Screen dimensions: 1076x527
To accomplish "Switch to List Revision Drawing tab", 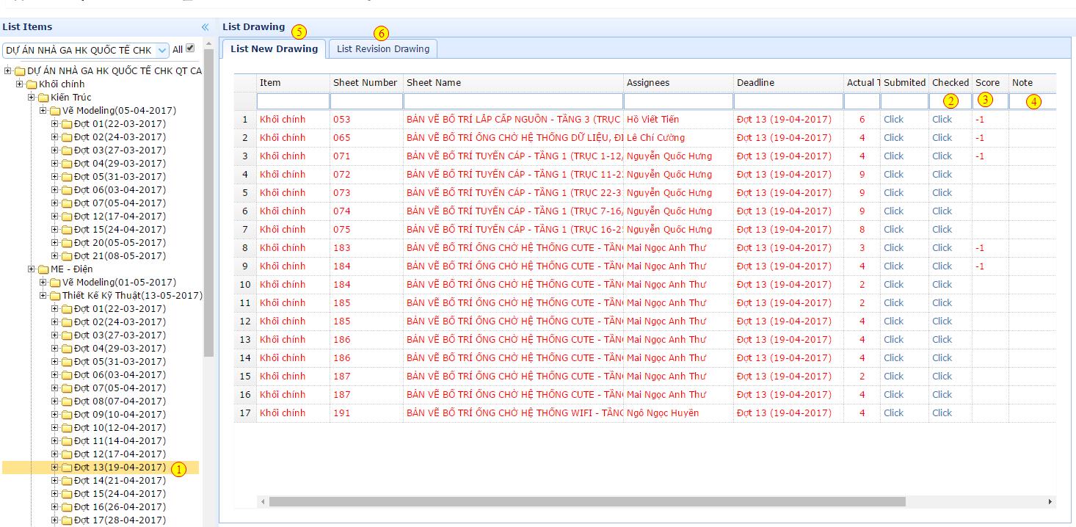I will point(383,49).
